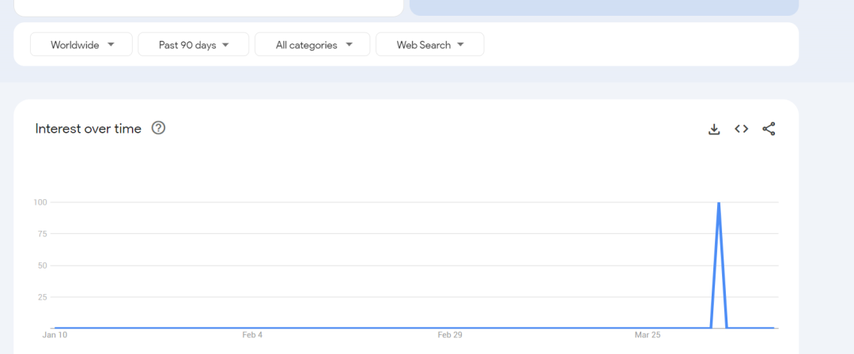Click the Feb 4 axis label
Viewport: 854px width, 354px height.
252,335
